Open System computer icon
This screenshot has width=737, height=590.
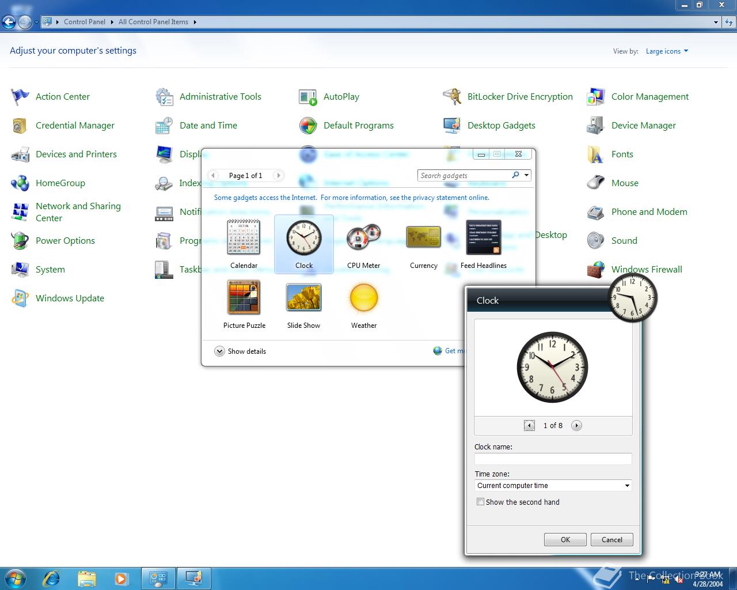20,270
